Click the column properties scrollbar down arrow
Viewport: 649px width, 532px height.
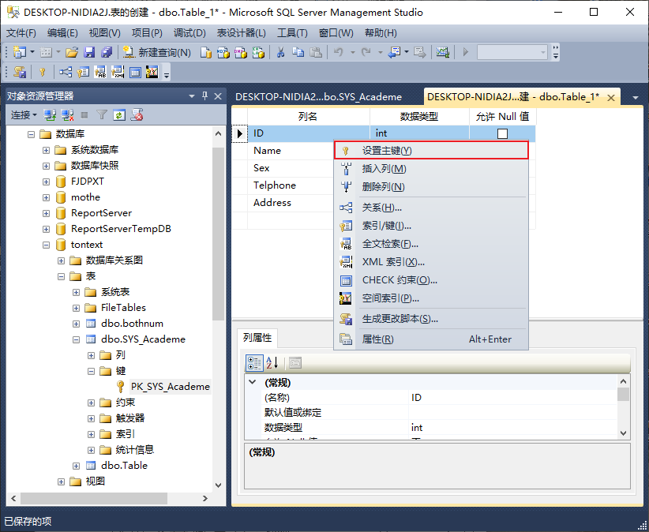tap(623, 433)
